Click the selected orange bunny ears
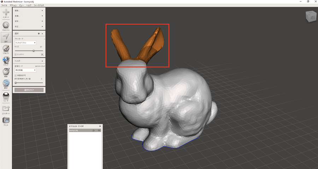Image resolution: width=318 pixels, height=169 pixels. 150,46
